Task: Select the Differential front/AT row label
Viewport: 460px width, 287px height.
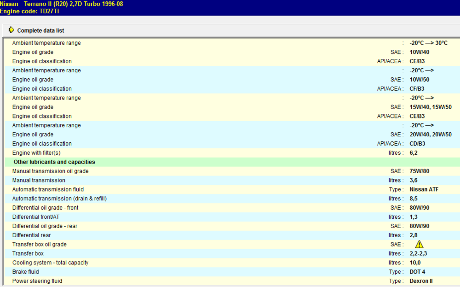Action: point(36,217)
